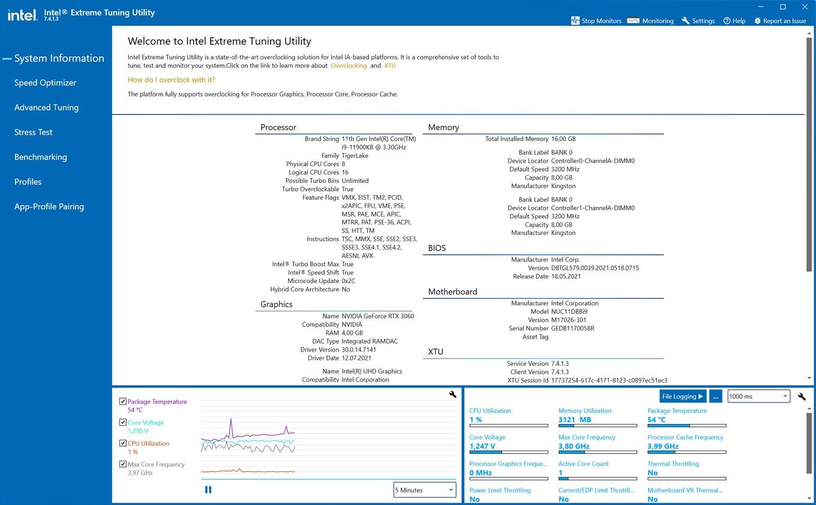Click the 'TigerLake' family value
The width and height of the screenshot is (816, 505).
point(355,155)
